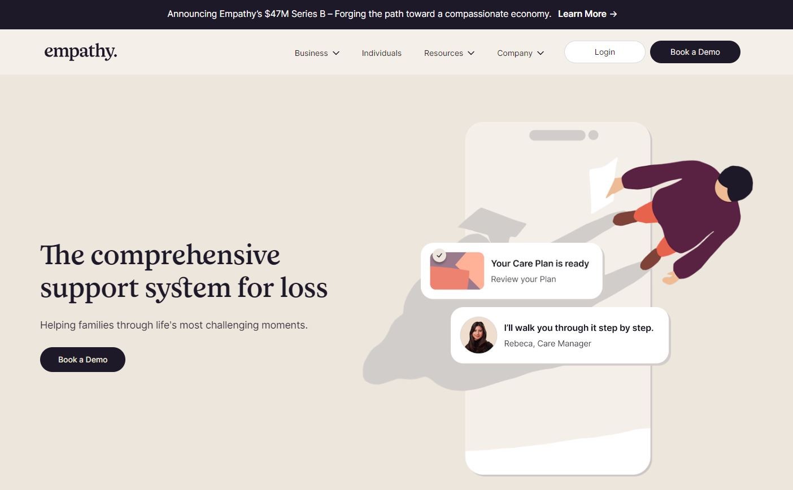793x490 pixels.
Task: Expand the Resources dropdown chevron
Action: [471, 53]
